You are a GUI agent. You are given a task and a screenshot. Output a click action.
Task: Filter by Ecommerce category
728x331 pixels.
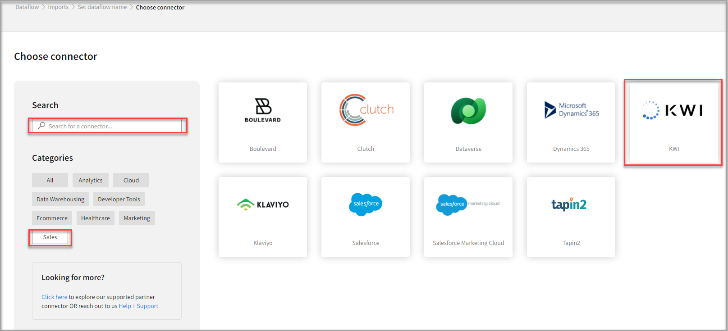(x=52, y=218)
